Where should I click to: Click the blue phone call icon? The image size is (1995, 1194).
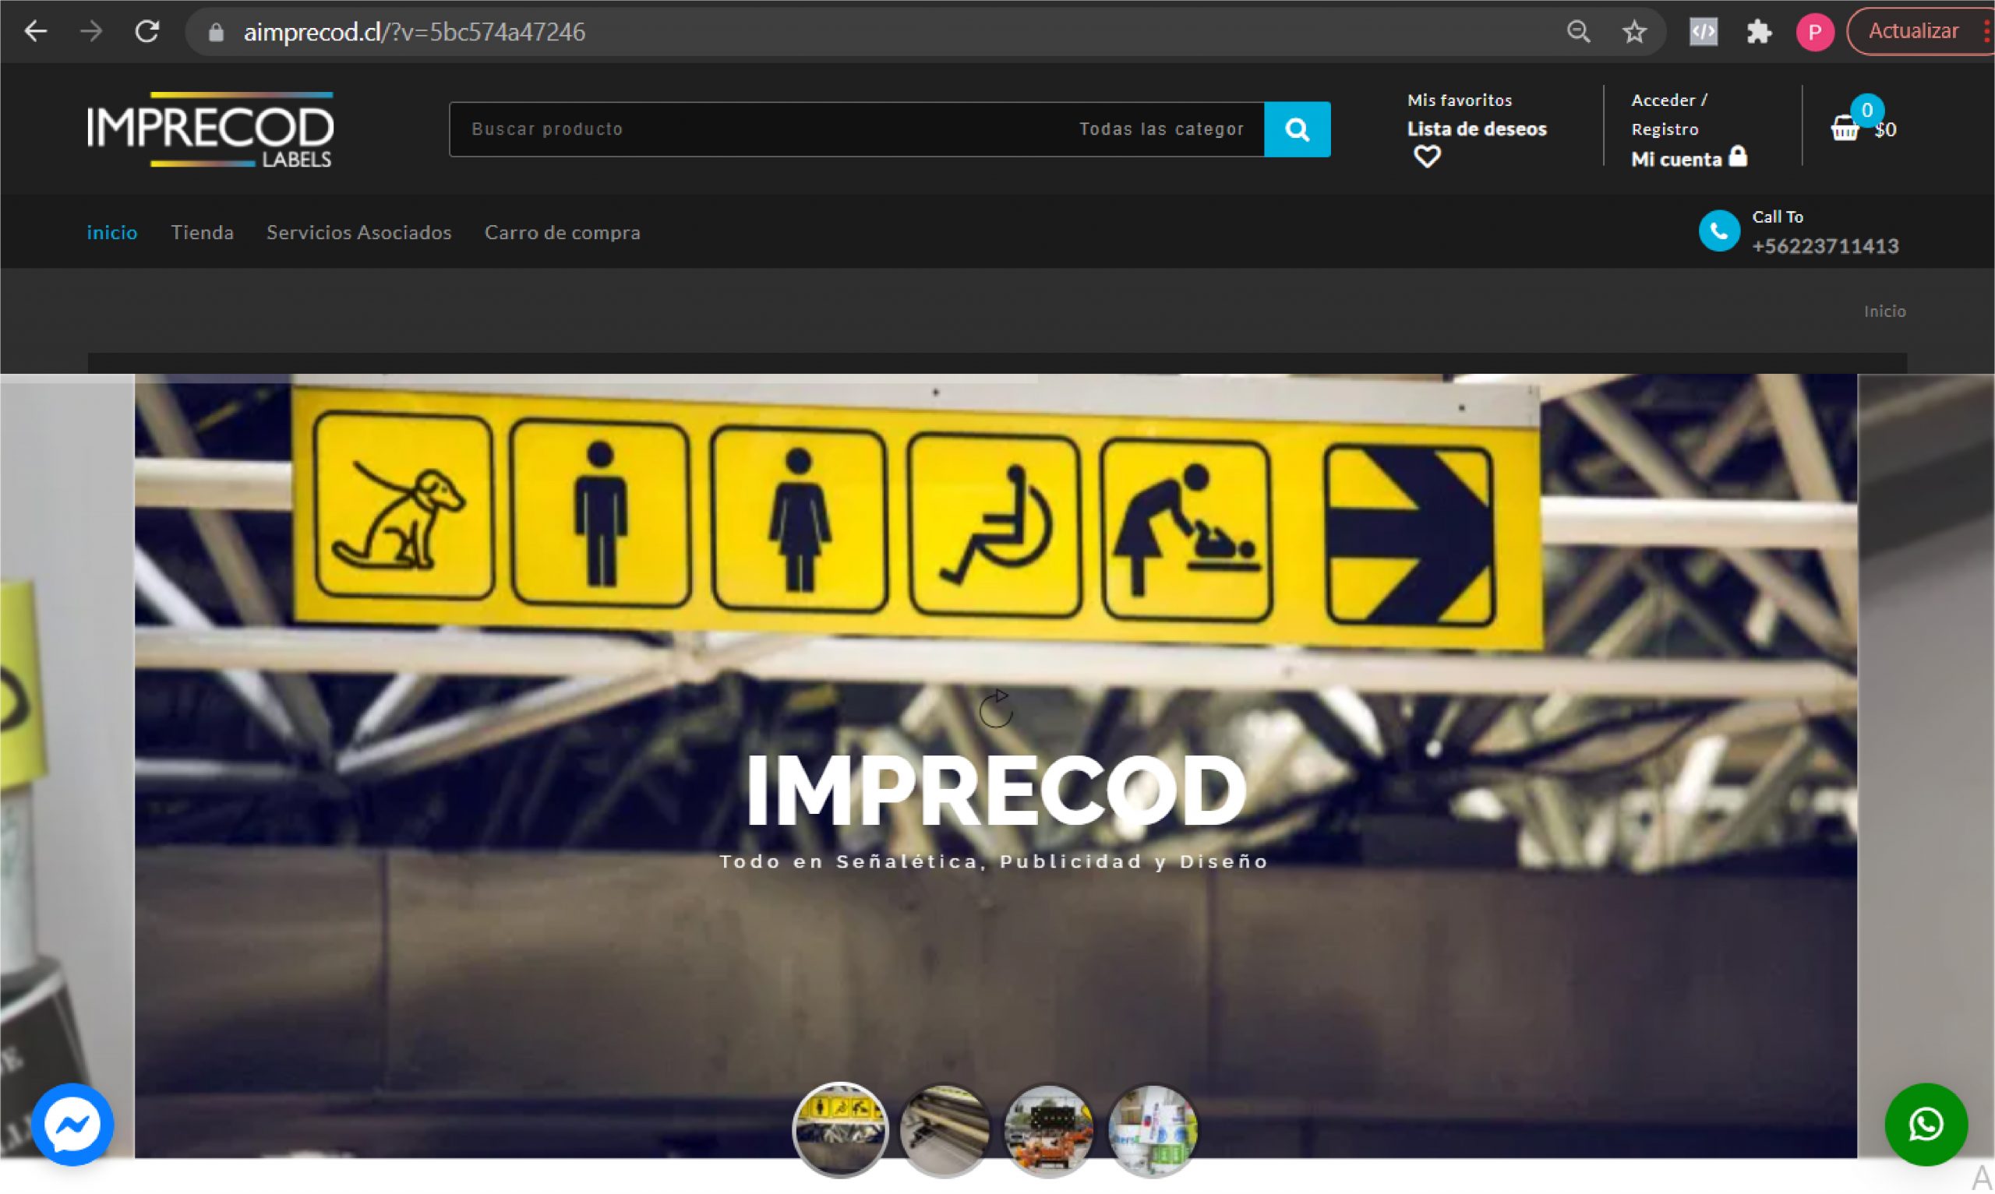[1718, 231]
